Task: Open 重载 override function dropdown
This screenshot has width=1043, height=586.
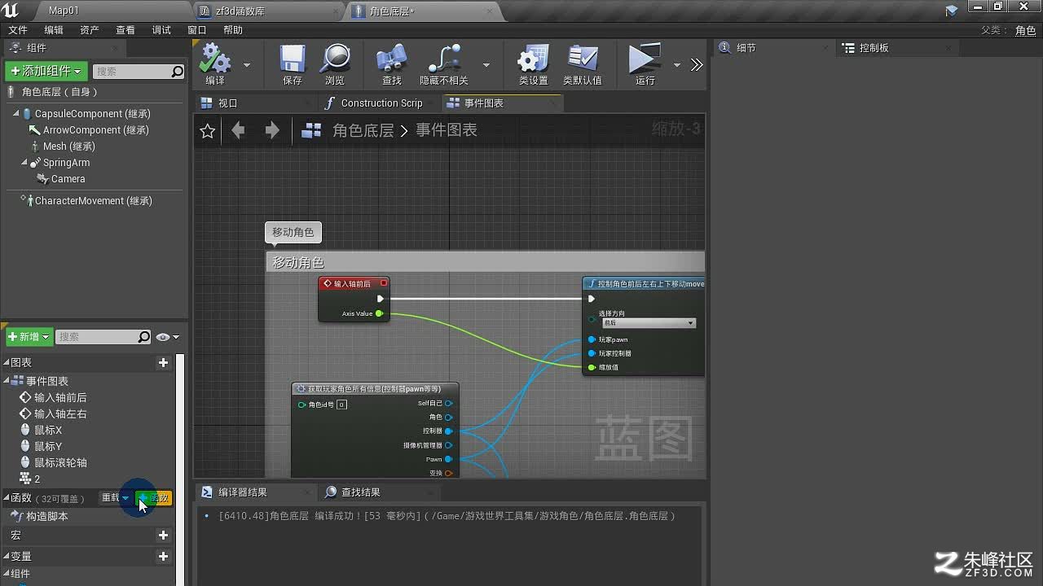Action: (115, 498)
